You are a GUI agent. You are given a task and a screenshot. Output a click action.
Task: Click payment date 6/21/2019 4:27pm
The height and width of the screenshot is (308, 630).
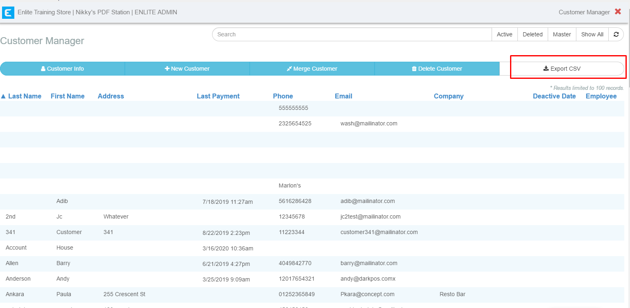pos(226,264)
